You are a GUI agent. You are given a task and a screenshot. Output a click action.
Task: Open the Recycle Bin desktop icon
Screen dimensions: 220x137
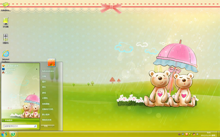pyautogui.click(x=5, y=37)
